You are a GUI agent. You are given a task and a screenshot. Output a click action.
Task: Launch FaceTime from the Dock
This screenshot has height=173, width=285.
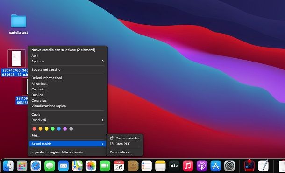(105, 166)
